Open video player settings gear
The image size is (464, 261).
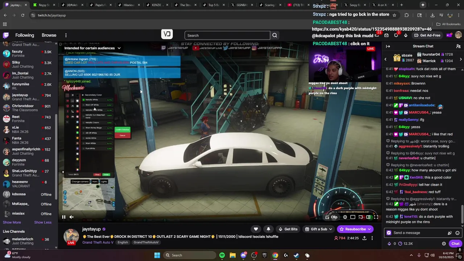pyautogui.click(x=345, y=217)
